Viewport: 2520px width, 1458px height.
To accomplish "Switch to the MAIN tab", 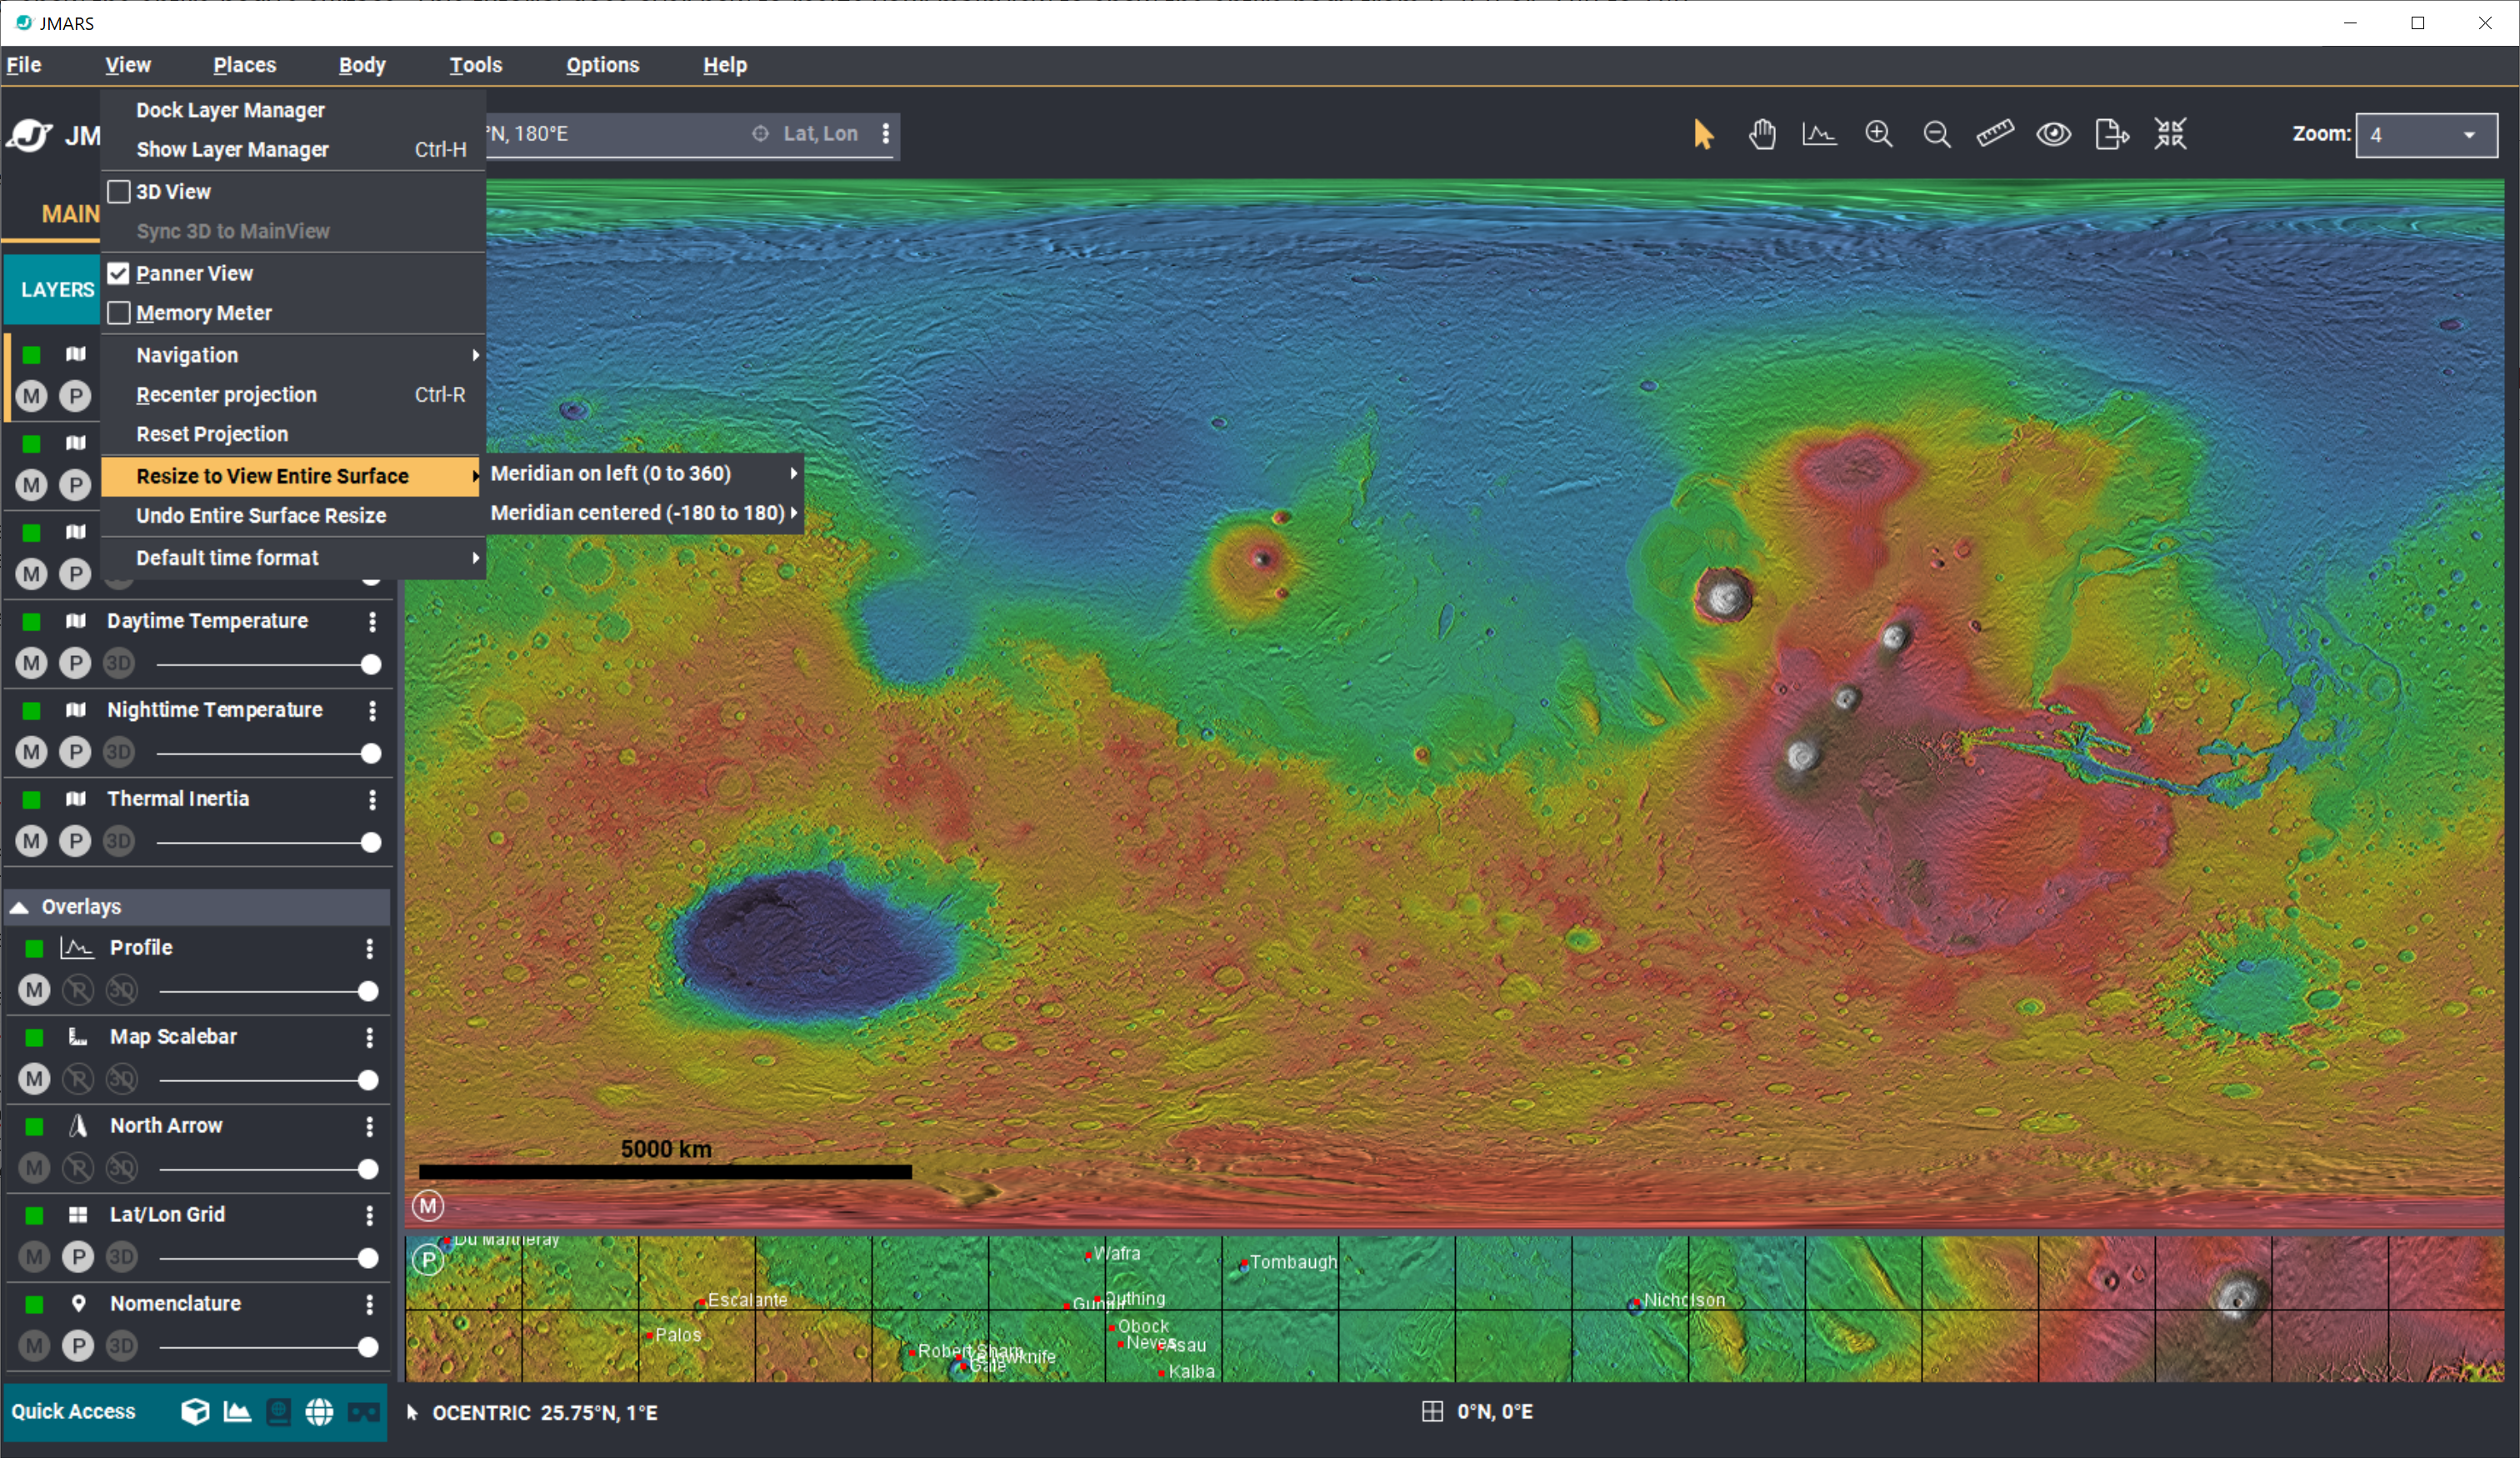I will point(69,214).
